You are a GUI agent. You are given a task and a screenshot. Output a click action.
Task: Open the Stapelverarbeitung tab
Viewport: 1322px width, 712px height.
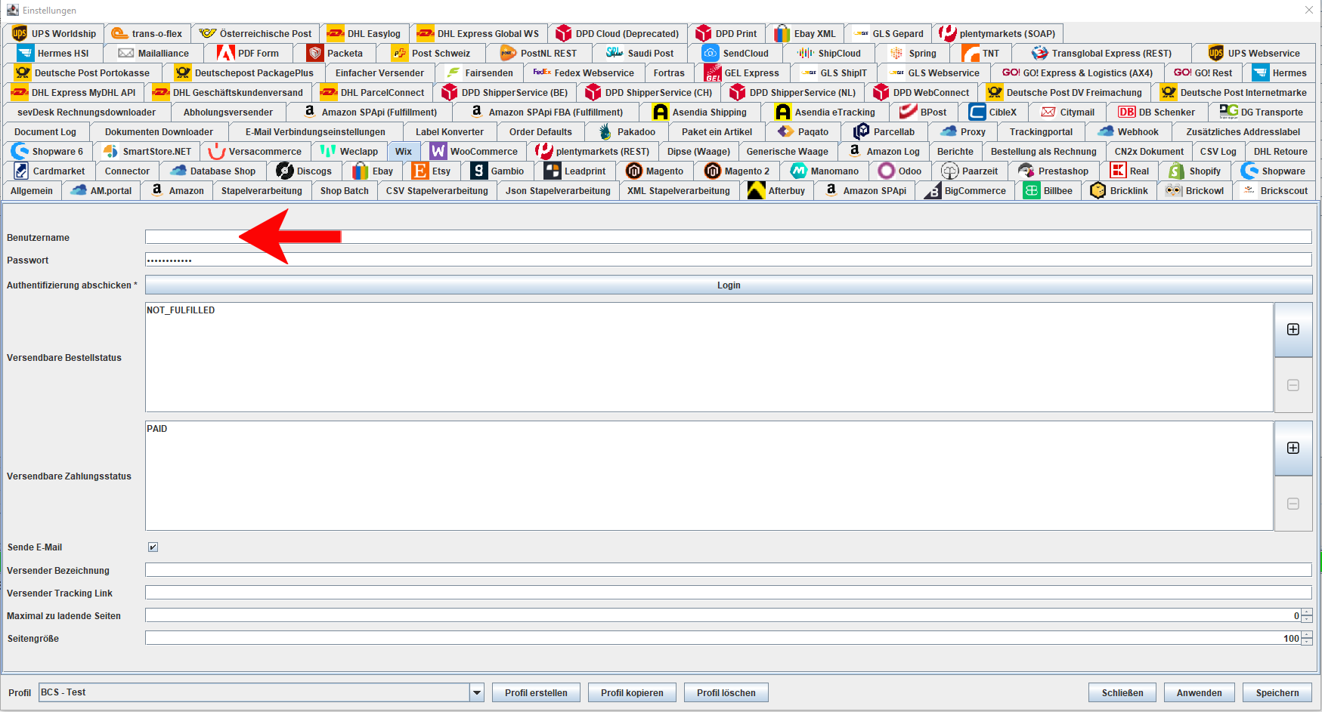pyautogui.click(x=262, y=190)
